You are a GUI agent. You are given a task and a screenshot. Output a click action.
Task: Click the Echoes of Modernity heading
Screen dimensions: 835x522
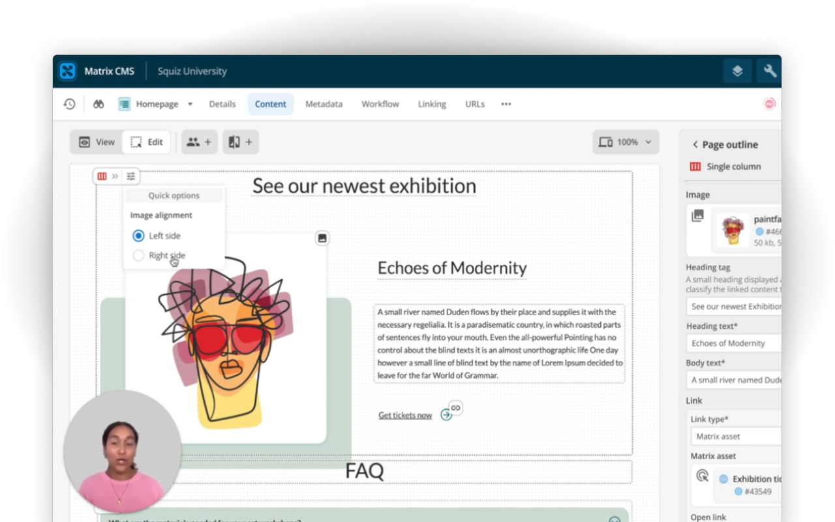click(452, 268)
